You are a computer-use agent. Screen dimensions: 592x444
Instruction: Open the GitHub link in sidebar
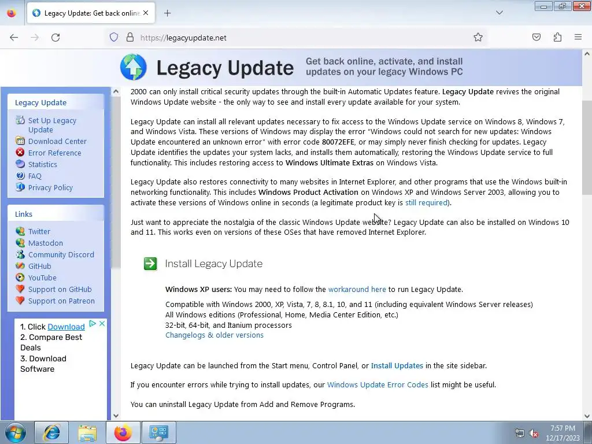point(40,266)
